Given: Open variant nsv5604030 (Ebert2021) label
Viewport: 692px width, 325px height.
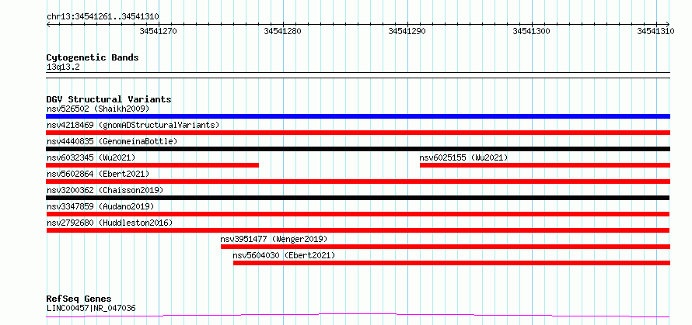Looking at the screenshot, I should coord(284,255).
